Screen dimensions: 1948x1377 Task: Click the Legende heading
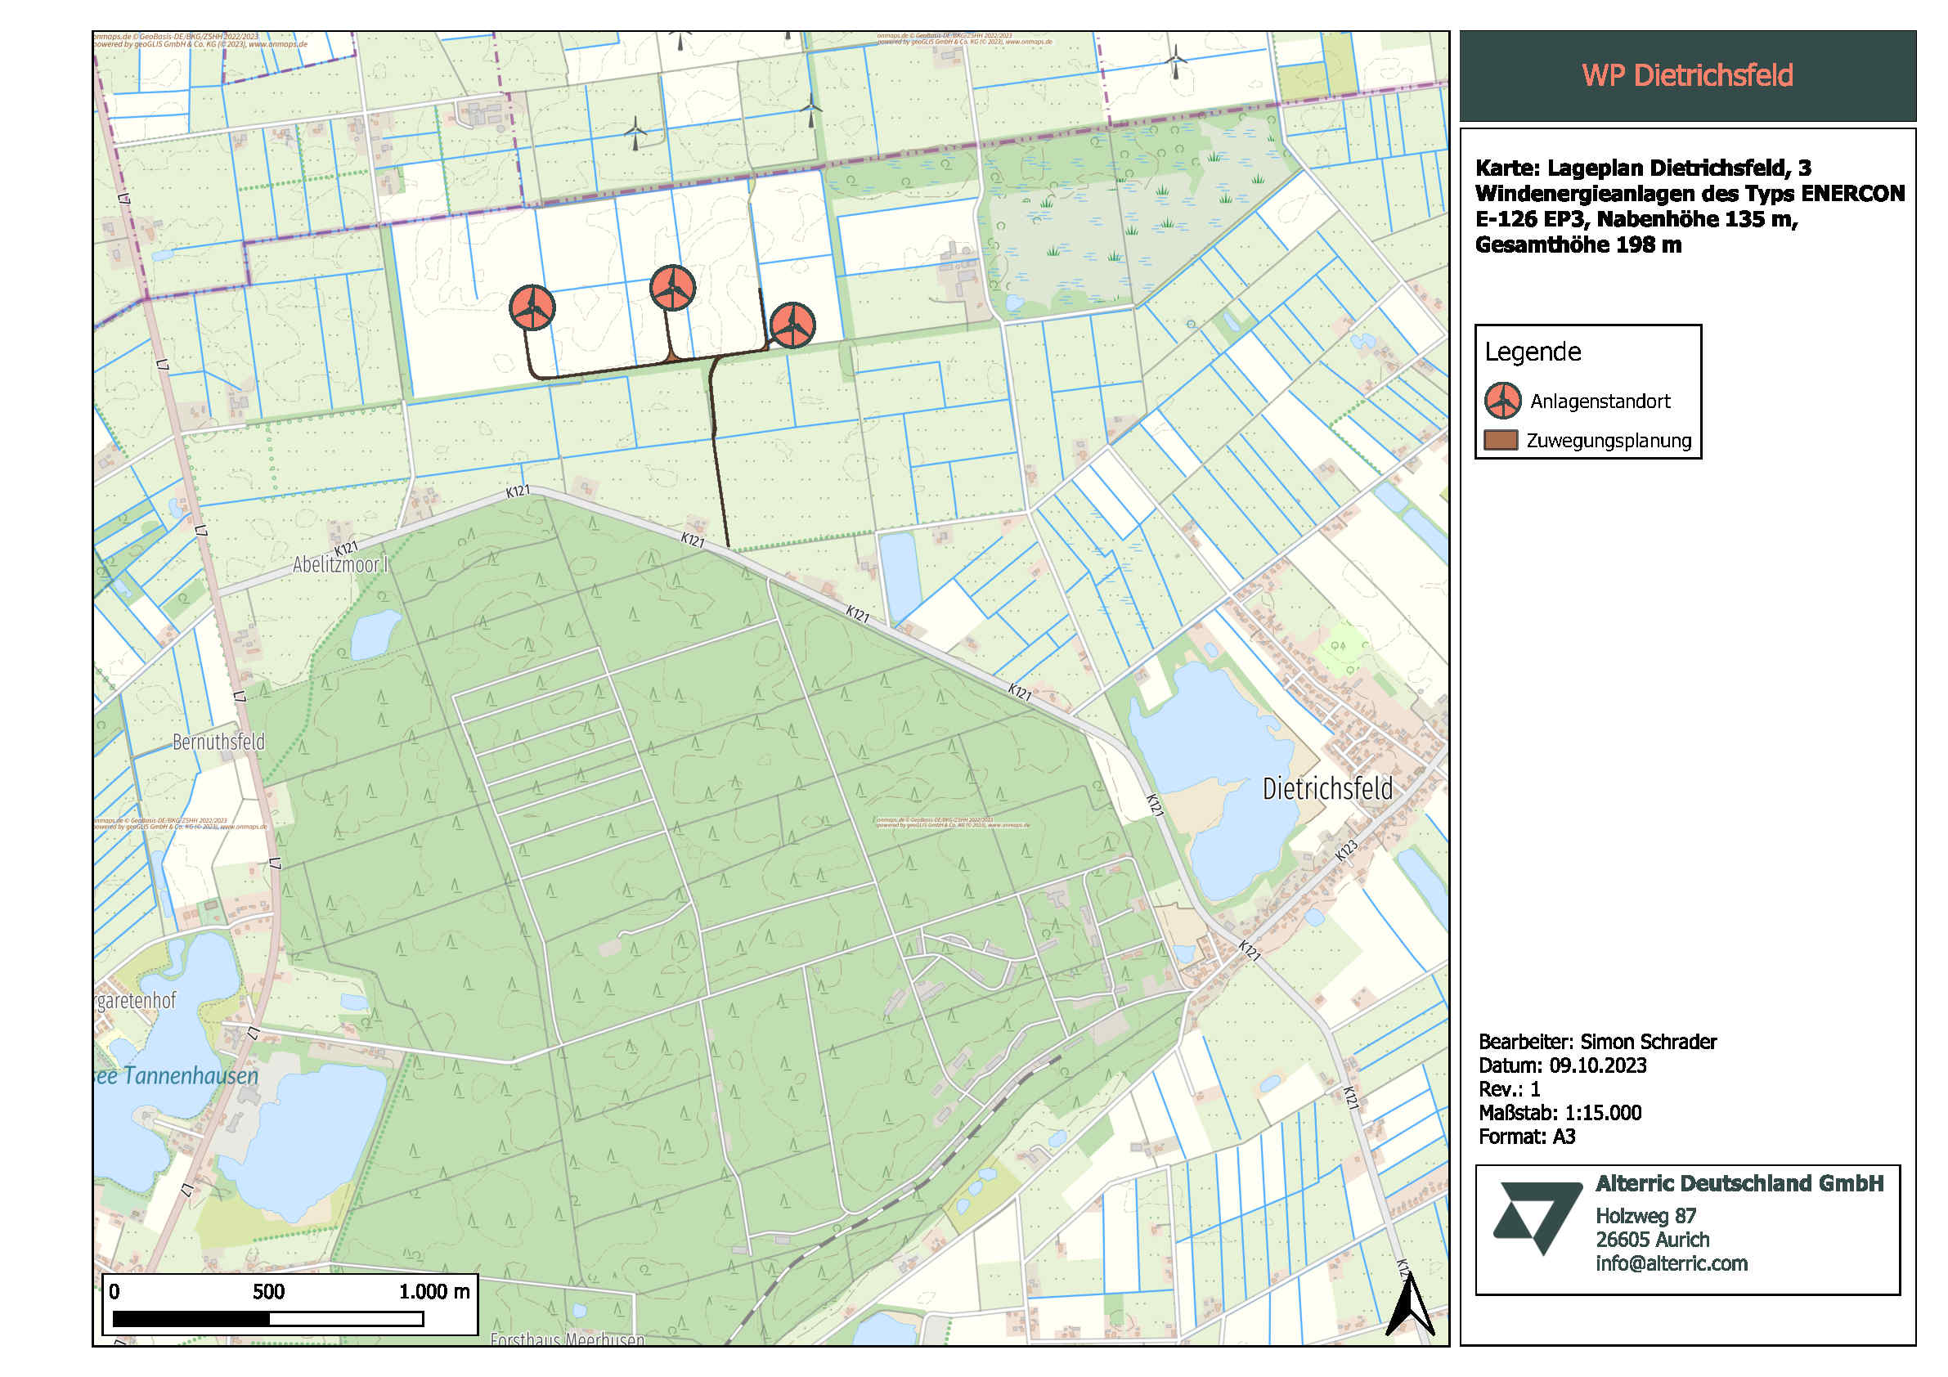point(1533,352)
